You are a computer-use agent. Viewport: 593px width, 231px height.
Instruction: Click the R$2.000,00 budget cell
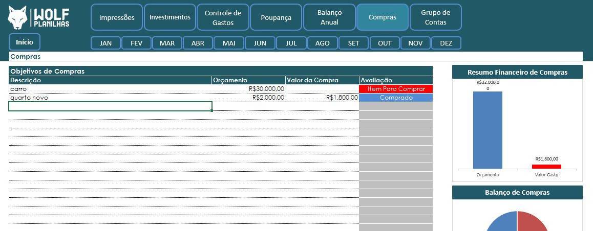pyautogui.click(x=248, y=98)
